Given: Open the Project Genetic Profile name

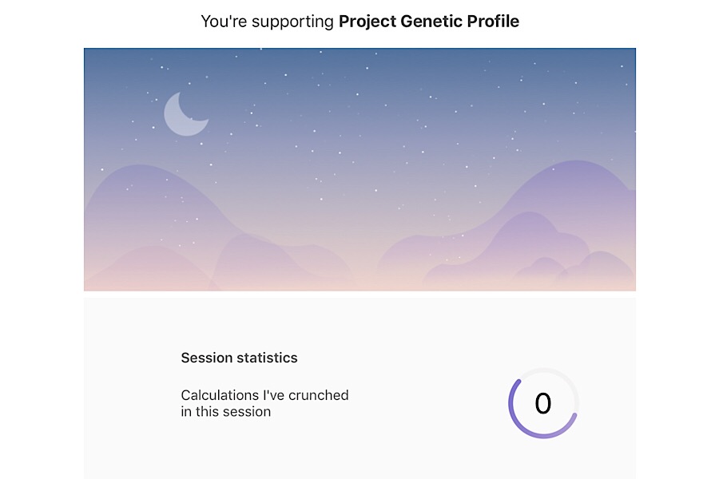Looking at the screenshot, I should (429, 22).
